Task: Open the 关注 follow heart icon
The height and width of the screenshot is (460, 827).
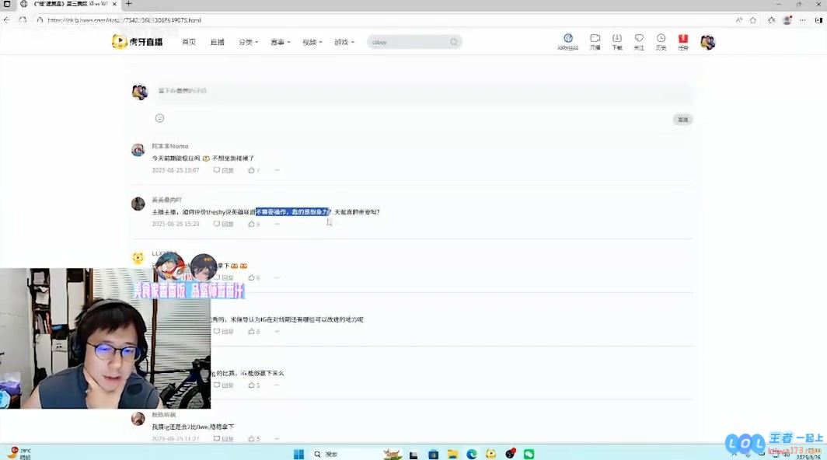Action: click(x=639, y=42)
